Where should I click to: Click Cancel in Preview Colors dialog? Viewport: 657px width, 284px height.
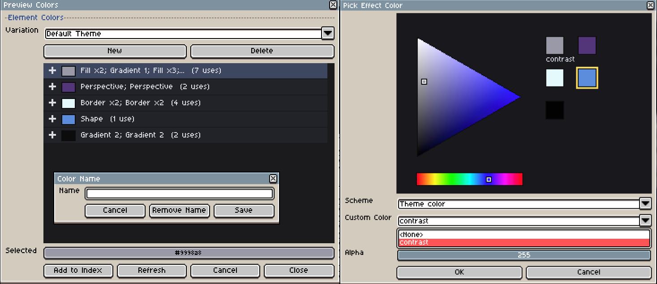pos(225,271)
